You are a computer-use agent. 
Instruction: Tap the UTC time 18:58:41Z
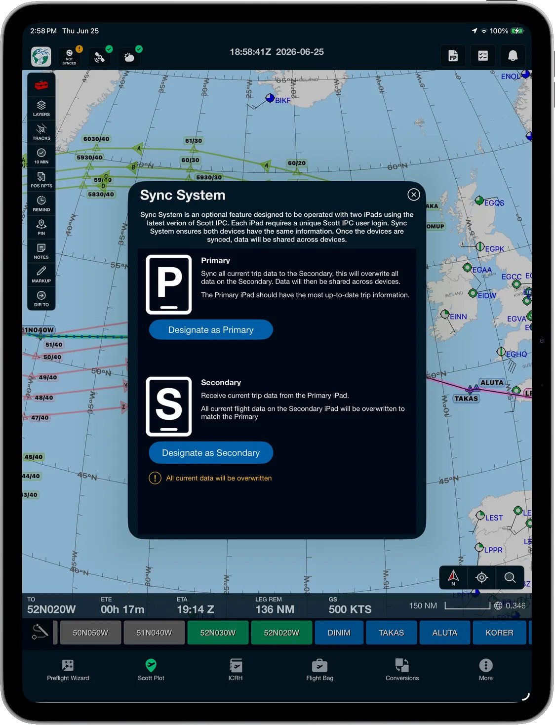(250, 52)
